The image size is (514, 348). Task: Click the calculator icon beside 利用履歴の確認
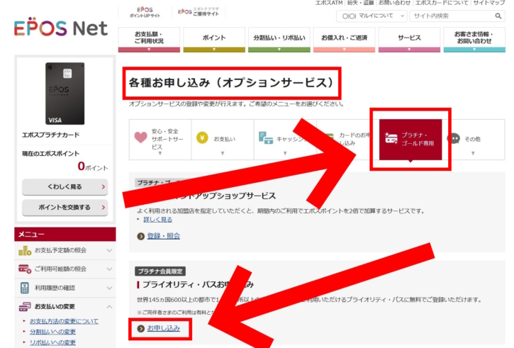tap(25, 287)
